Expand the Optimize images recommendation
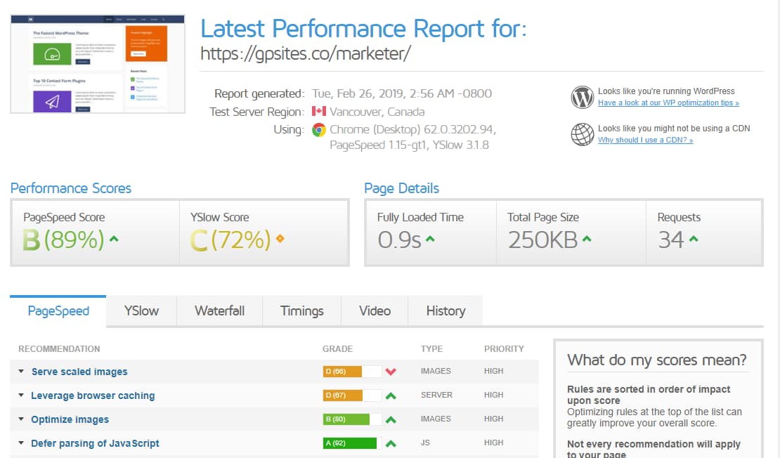780x458 pixels. tap(70, 419)
